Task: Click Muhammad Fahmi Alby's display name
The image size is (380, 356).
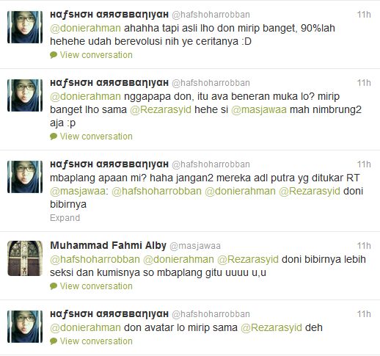Action: click(108, 245)
